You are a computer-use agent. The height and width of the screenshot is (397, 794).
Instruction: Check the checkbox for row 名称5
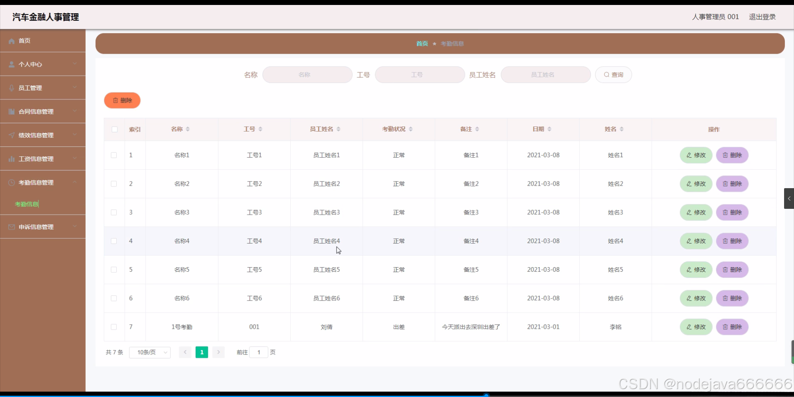pyautogui.click(x=114, y=270)
